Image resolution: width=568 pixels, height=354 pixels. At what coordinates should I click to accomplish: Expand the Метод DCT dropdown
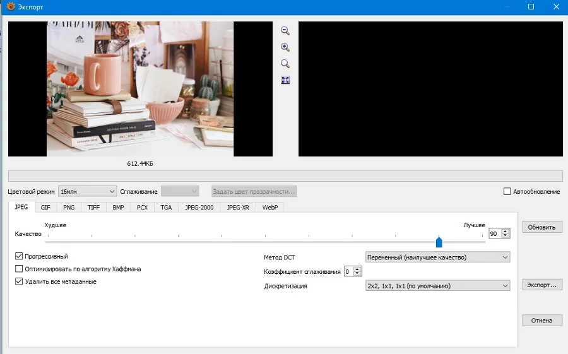coord(437,257)
